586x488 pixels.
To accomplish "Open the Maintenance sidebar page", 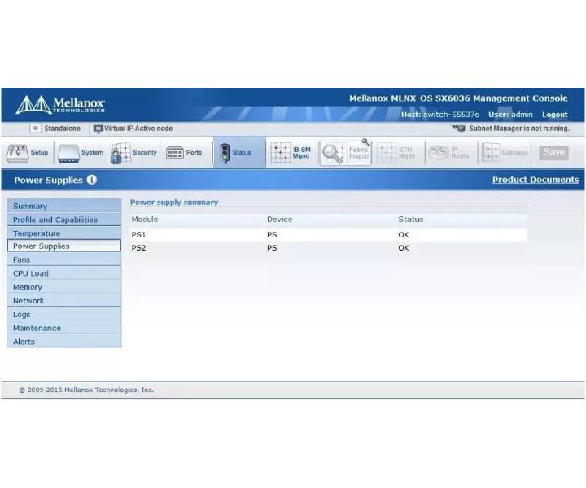I will (x=64, y=328).
